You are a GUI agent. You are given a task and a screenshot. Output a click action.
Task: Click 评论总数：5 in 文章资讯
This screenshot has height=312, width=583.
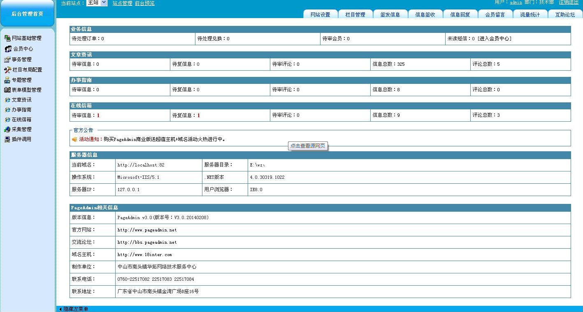[x=486, y=65]
